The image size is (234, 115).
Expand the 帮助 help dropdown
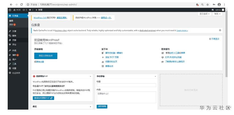(218, 14)
